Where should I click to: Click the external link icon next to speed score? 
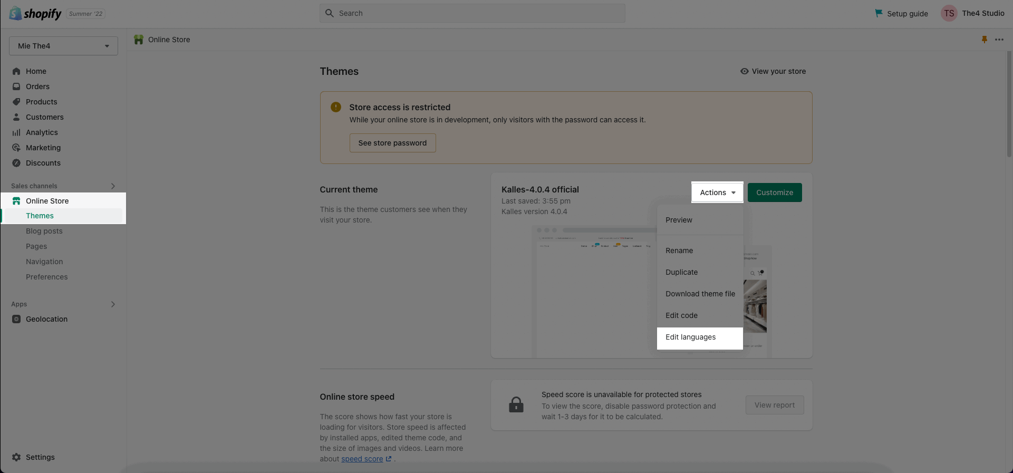389,459
